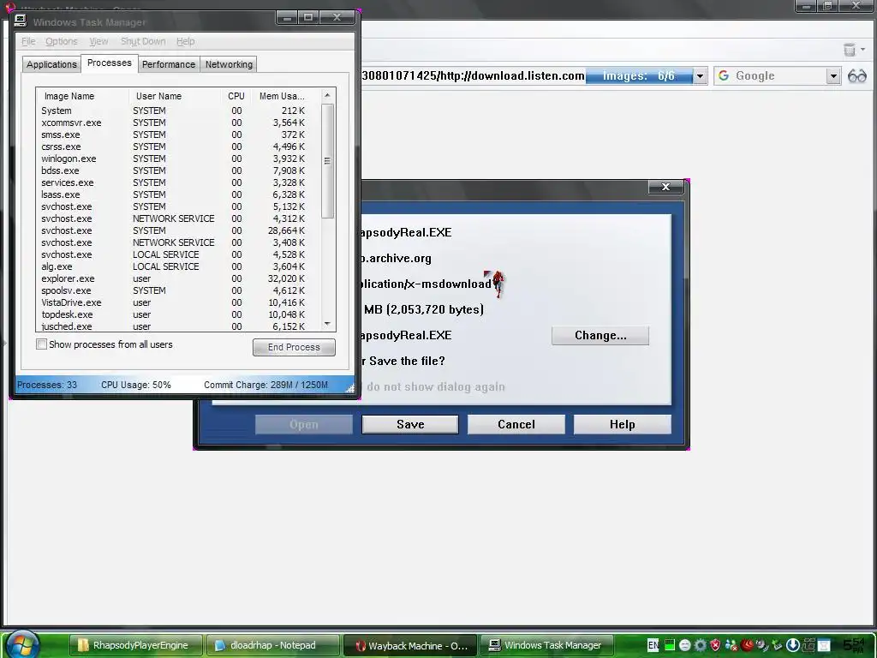The width and height of the screenshot is (877, 658).
Task: Select the winlogon.exe process row
Action: [x=178, y=159]
